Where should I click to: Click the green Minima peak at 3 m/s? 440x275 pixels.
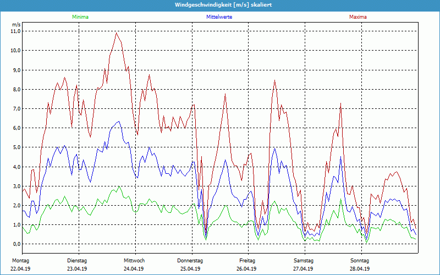point(119,186)
